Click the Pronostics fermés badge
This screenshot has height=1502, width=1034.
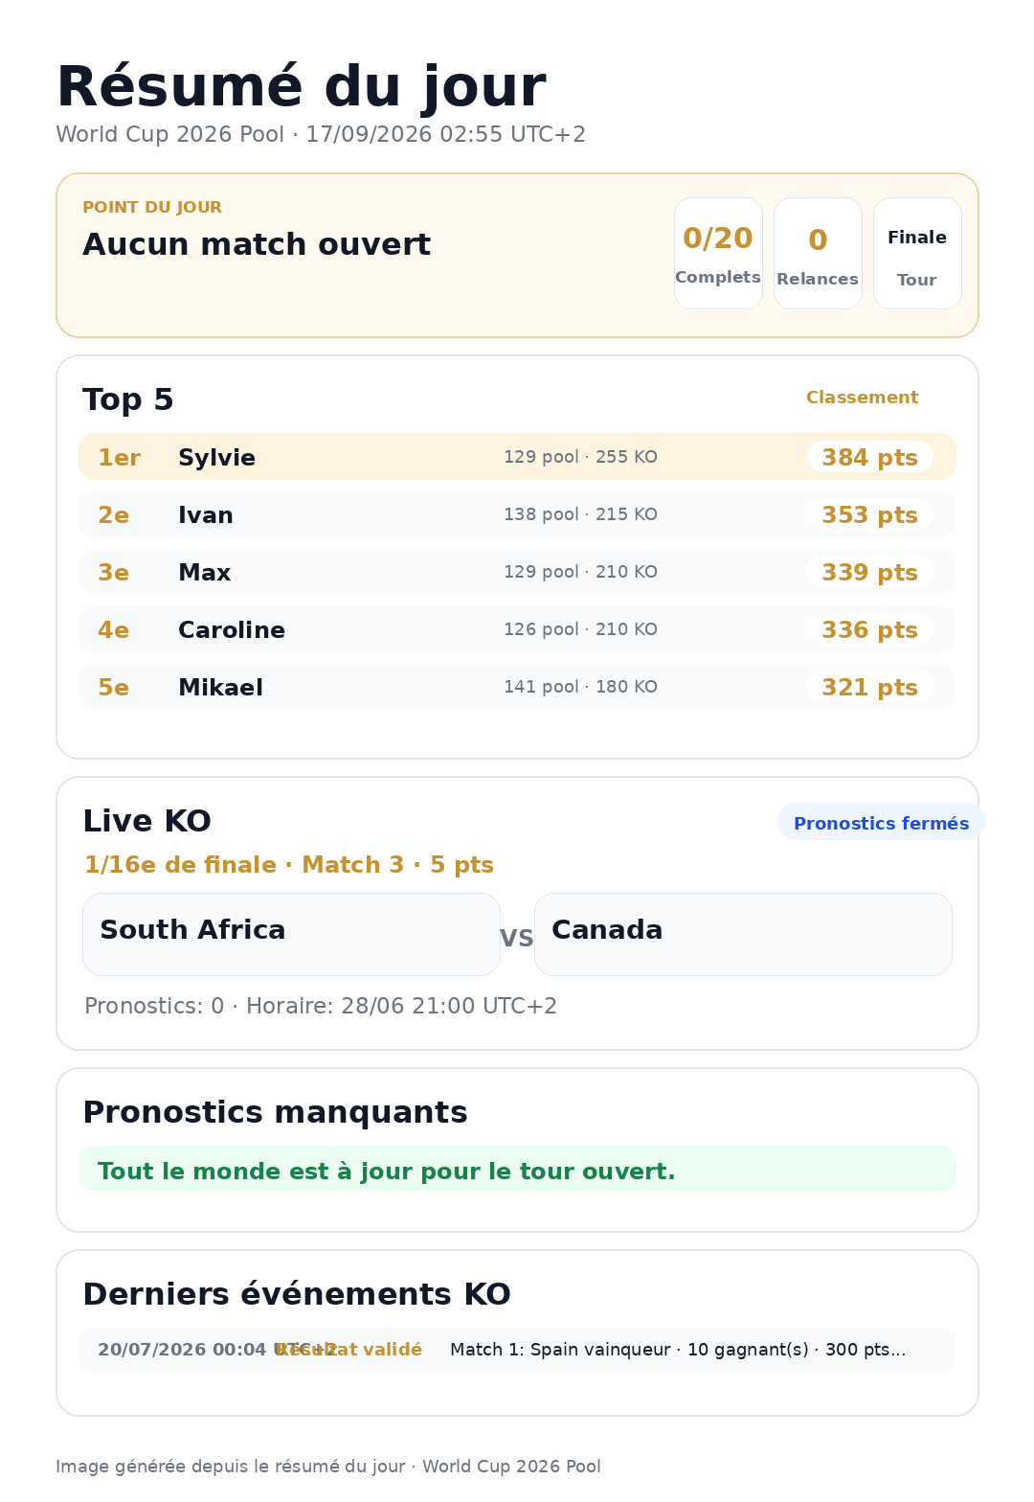(881, 823)
